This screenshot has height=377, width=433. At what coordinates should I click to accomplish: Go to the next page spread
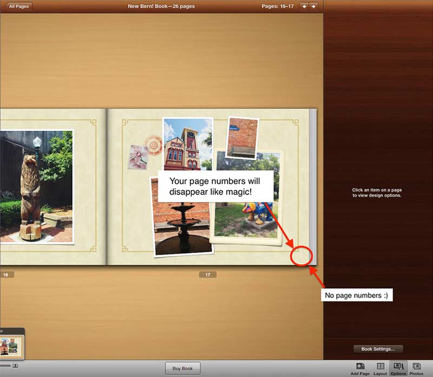(x=313, y=6)
